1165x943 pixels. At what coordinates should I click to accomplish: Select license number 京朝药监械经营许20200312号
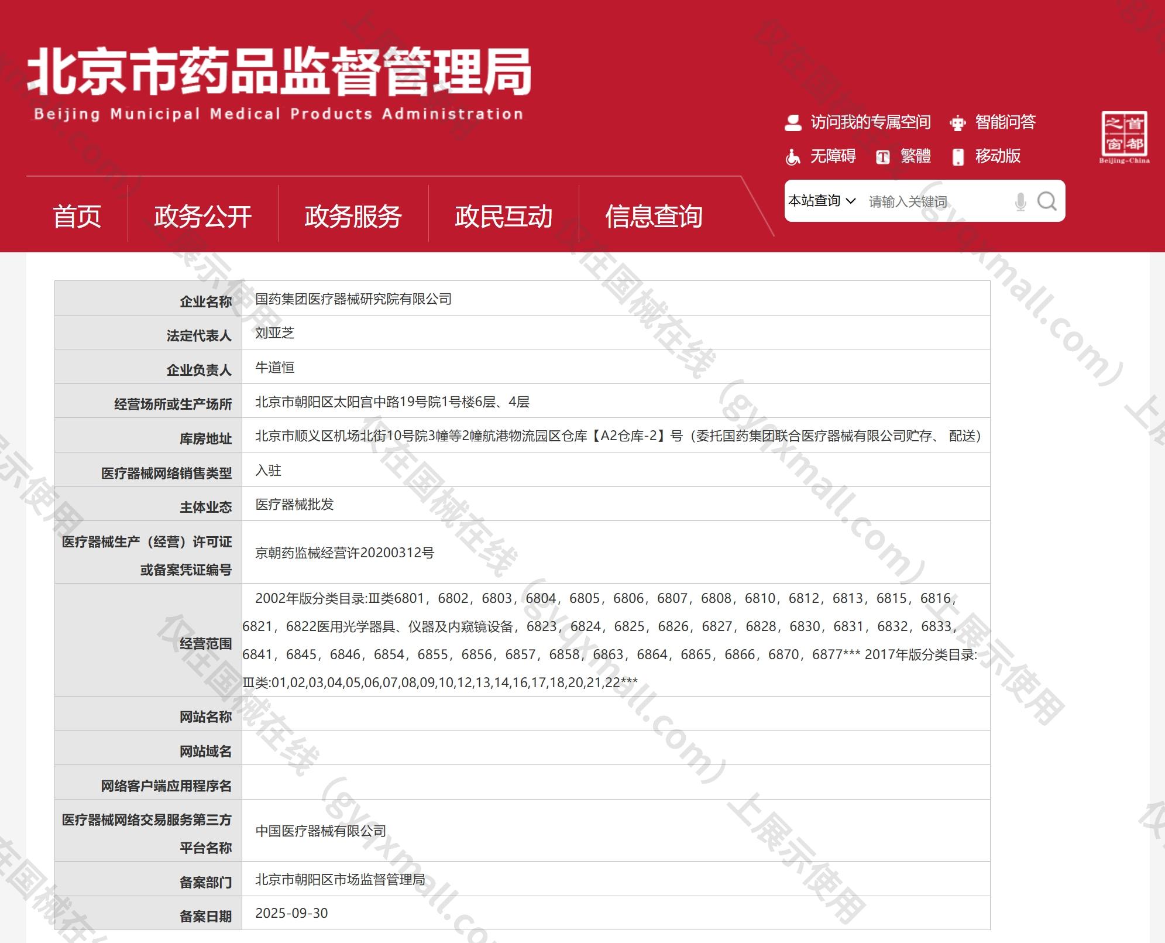pyautogui.click(x=345, y=553)
